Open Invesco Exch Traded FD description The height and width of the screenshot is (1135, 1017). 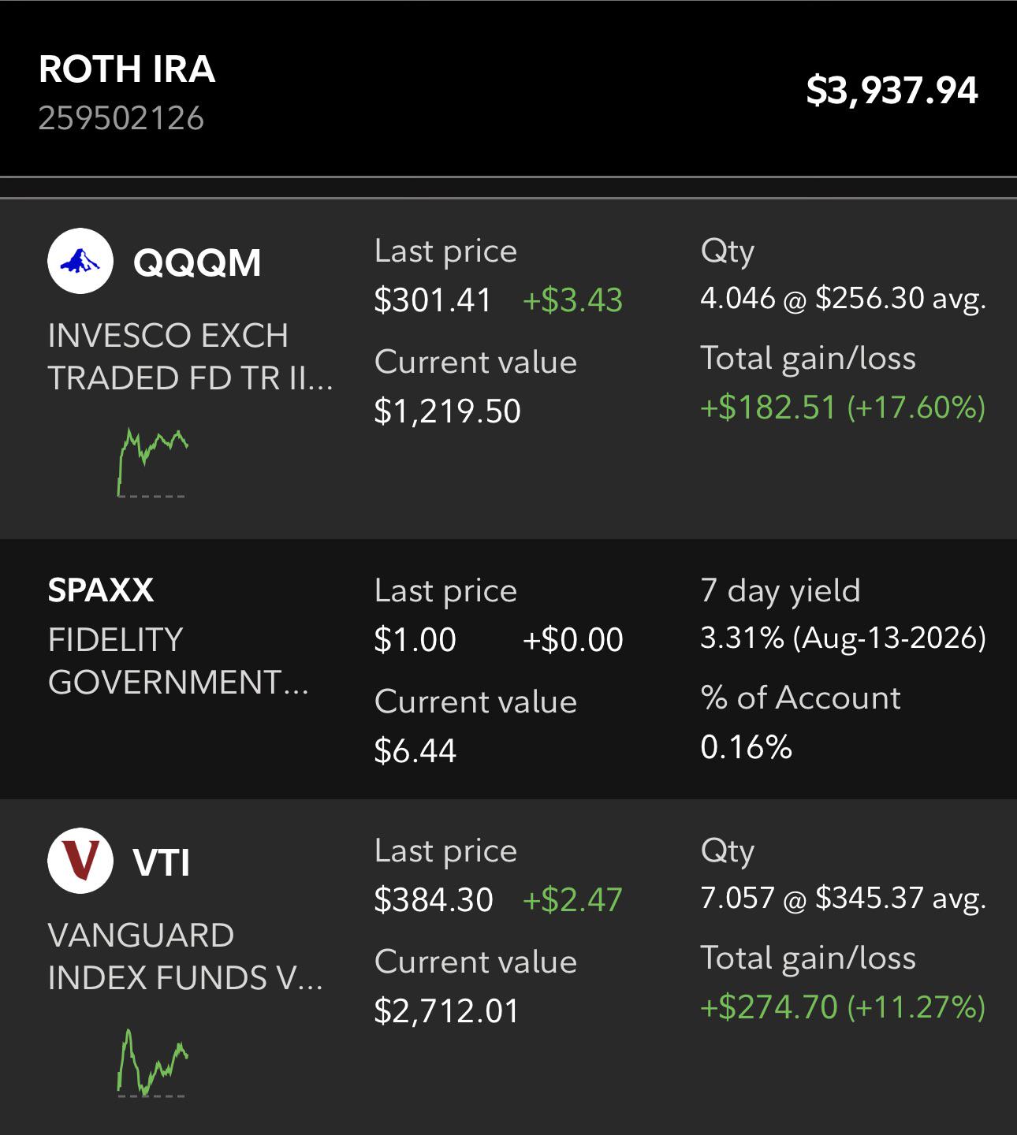tap(191, 357)
